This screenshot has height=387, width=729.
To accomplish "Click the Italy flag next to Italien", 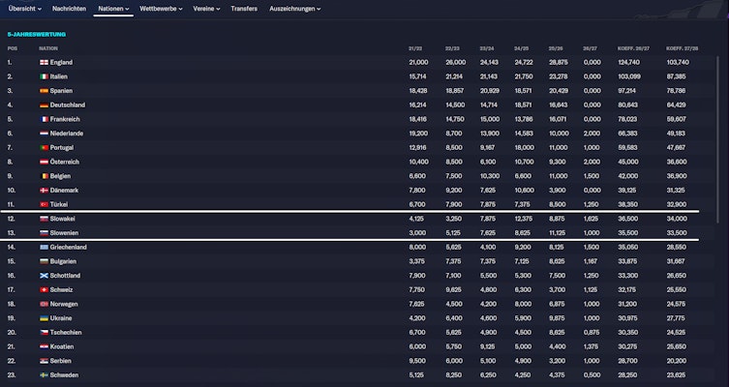I will pyautogui.click(x=44, y=75).
